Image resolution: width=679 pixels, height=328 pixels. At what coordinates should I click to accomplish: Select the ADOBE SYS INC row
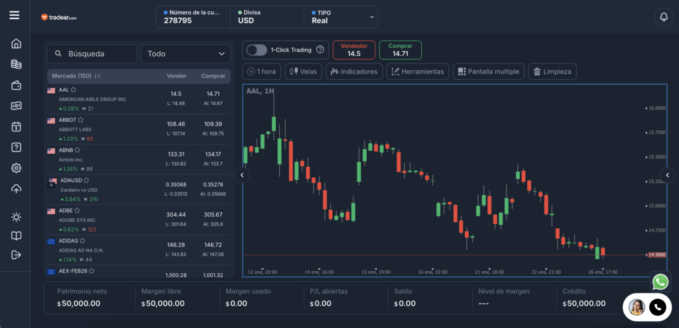139,220
